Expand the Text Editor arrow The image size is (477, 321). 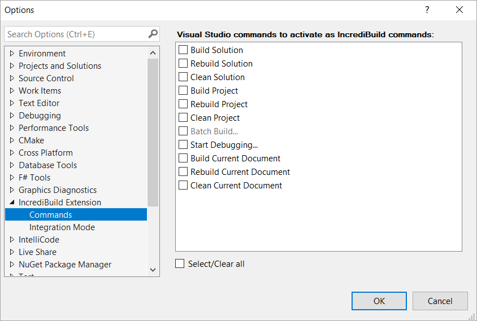point(12,103)
